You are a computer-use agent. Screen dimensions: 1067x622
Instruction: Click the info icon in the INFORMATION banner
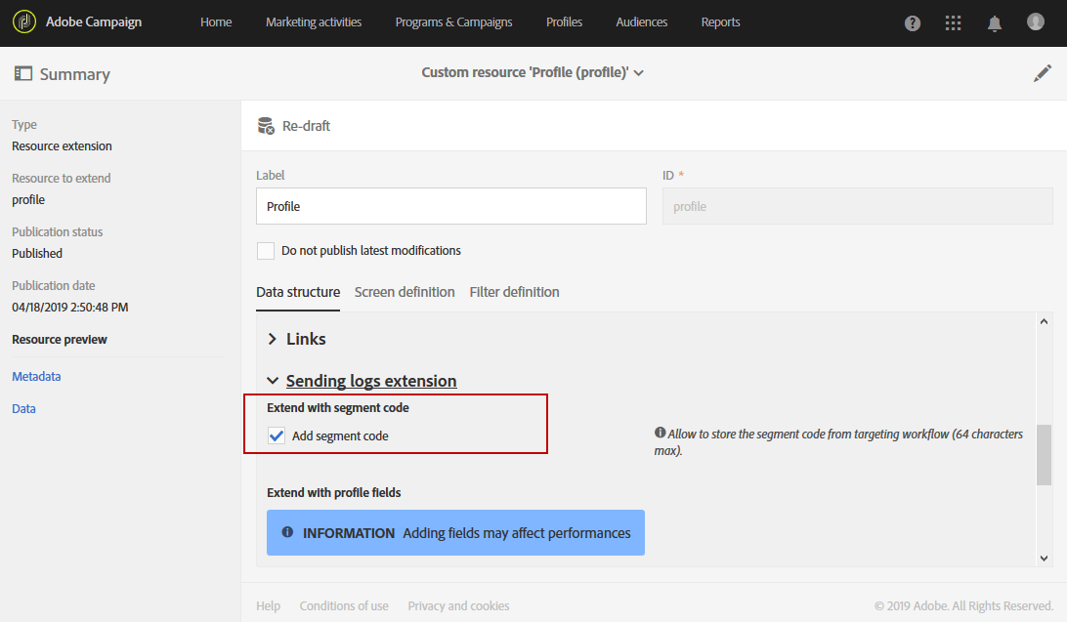tap(286, 531)
